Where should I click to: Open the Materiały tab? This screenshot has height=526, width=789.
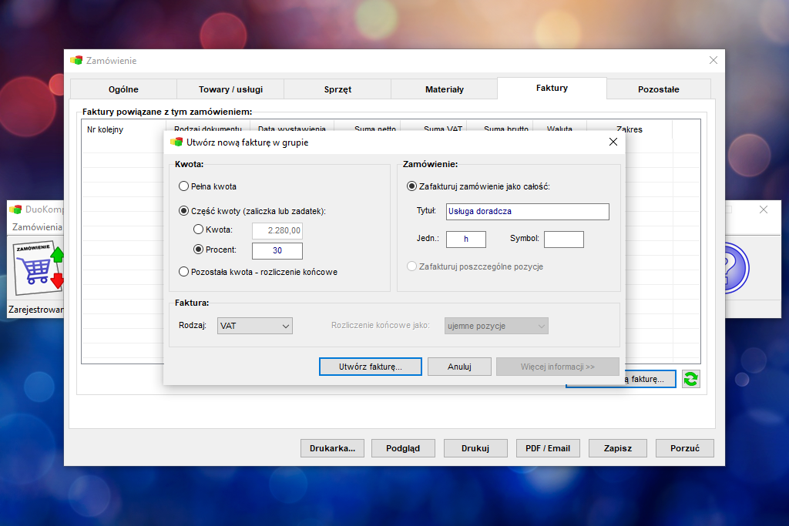pyautogui.click(x=445, y=89)
